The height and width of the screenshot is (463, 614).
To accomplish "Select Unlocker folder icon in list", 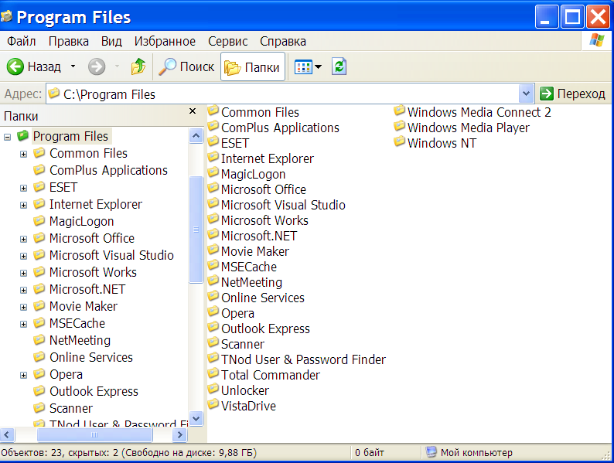I will 213,389.
